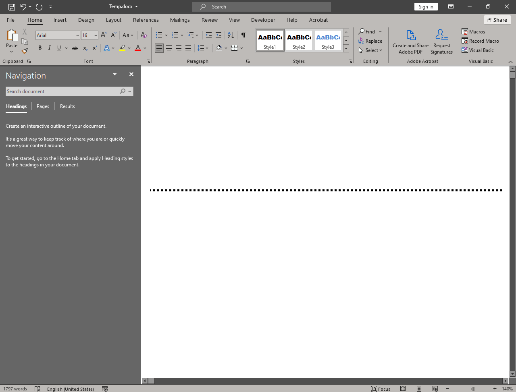Toggle Show/Hide paragraph marks
The height and width of the screenshot is (392, 516).
click(x=243, y=35)
